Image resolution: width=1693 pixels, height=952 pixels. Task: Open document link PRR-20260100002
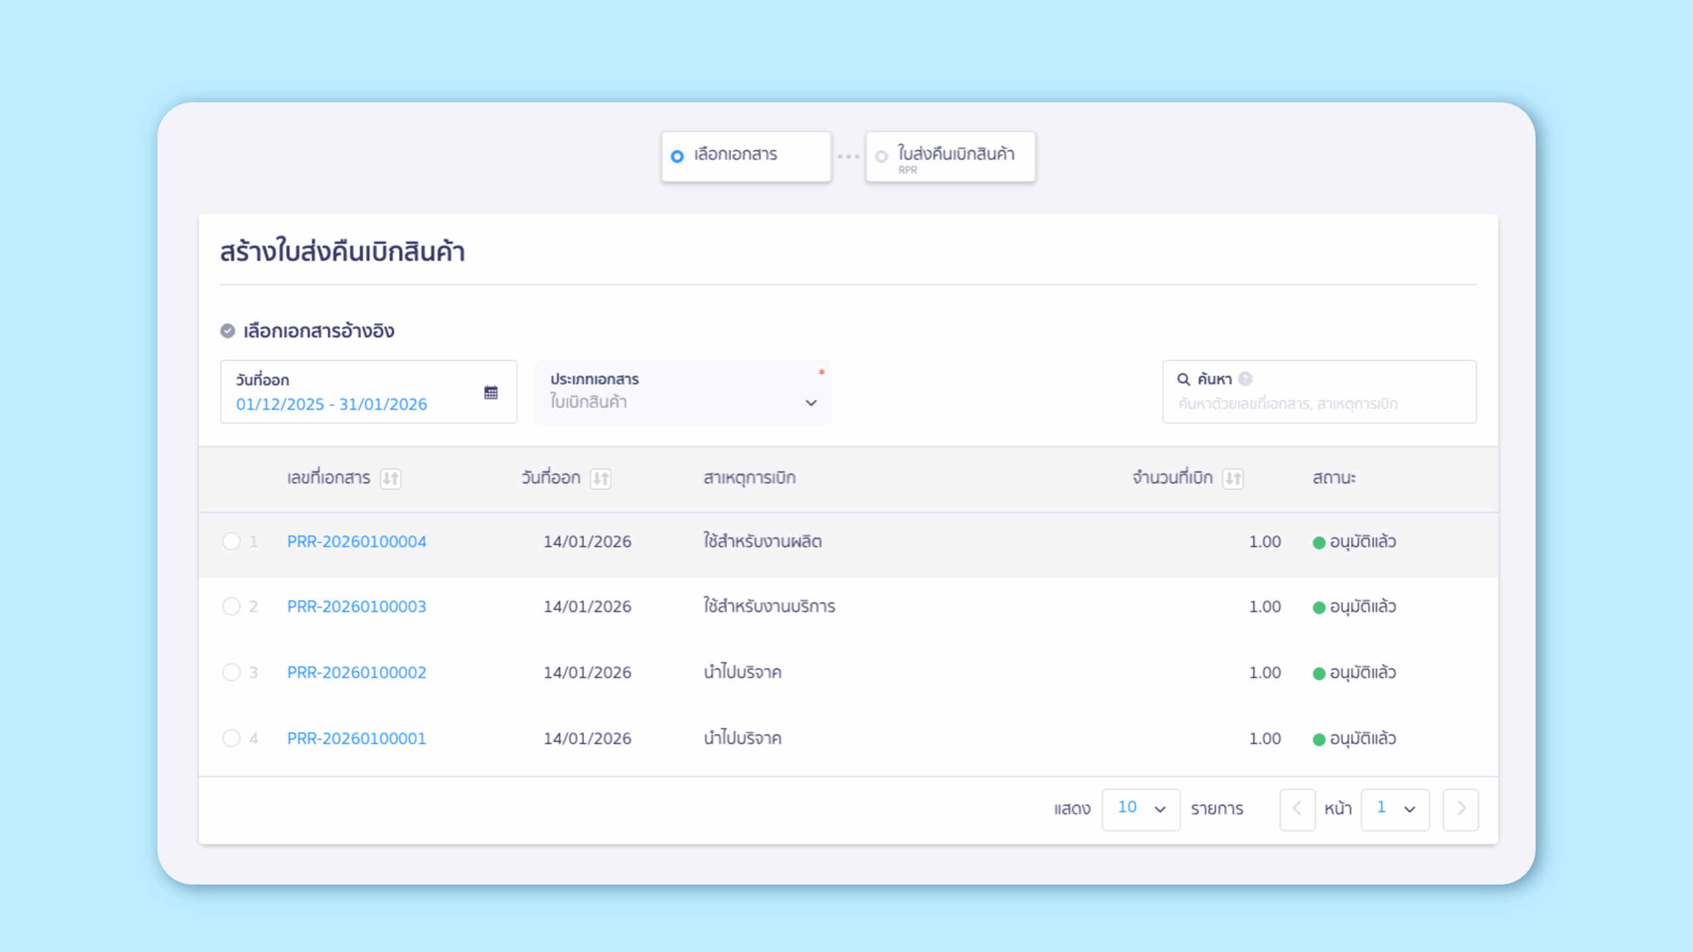356,672
